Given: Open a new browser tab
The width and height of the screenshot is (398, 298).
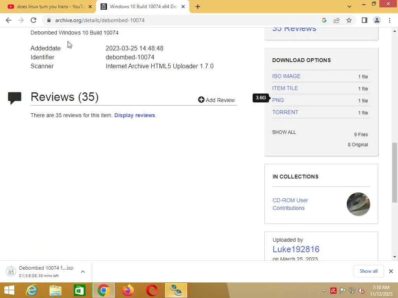Looking at the screenshot, I should (198, 7).
